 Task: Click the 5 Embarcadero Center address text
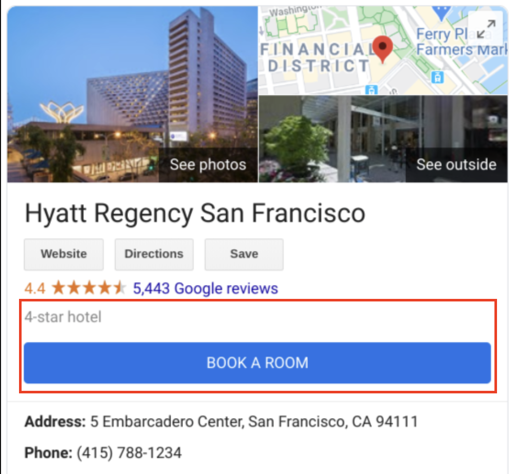pyautogui.click(x=254, y=422)
